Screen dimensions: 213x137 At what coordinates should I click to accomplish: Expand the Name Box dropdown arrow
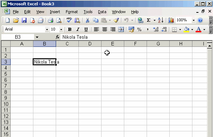[37, 37]
